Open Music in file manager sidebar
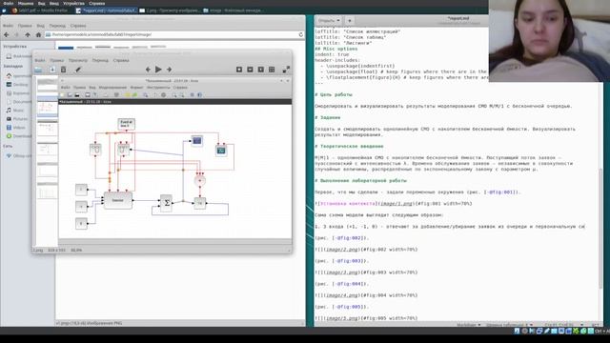This screenshot has height=343, width=610. tap(15, 111)
